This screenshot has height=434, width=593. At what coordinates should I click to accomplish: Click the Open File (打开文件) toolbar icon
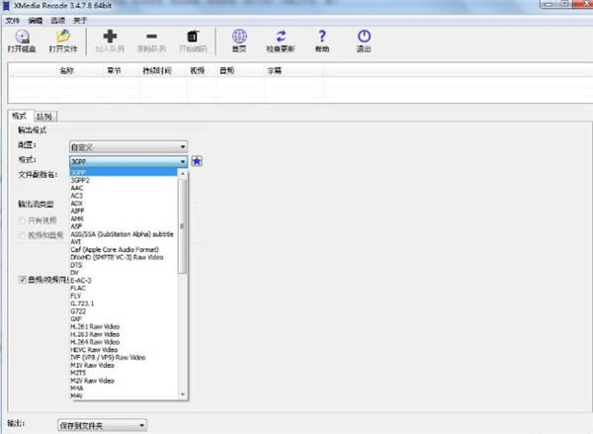(x=63, y=37)
